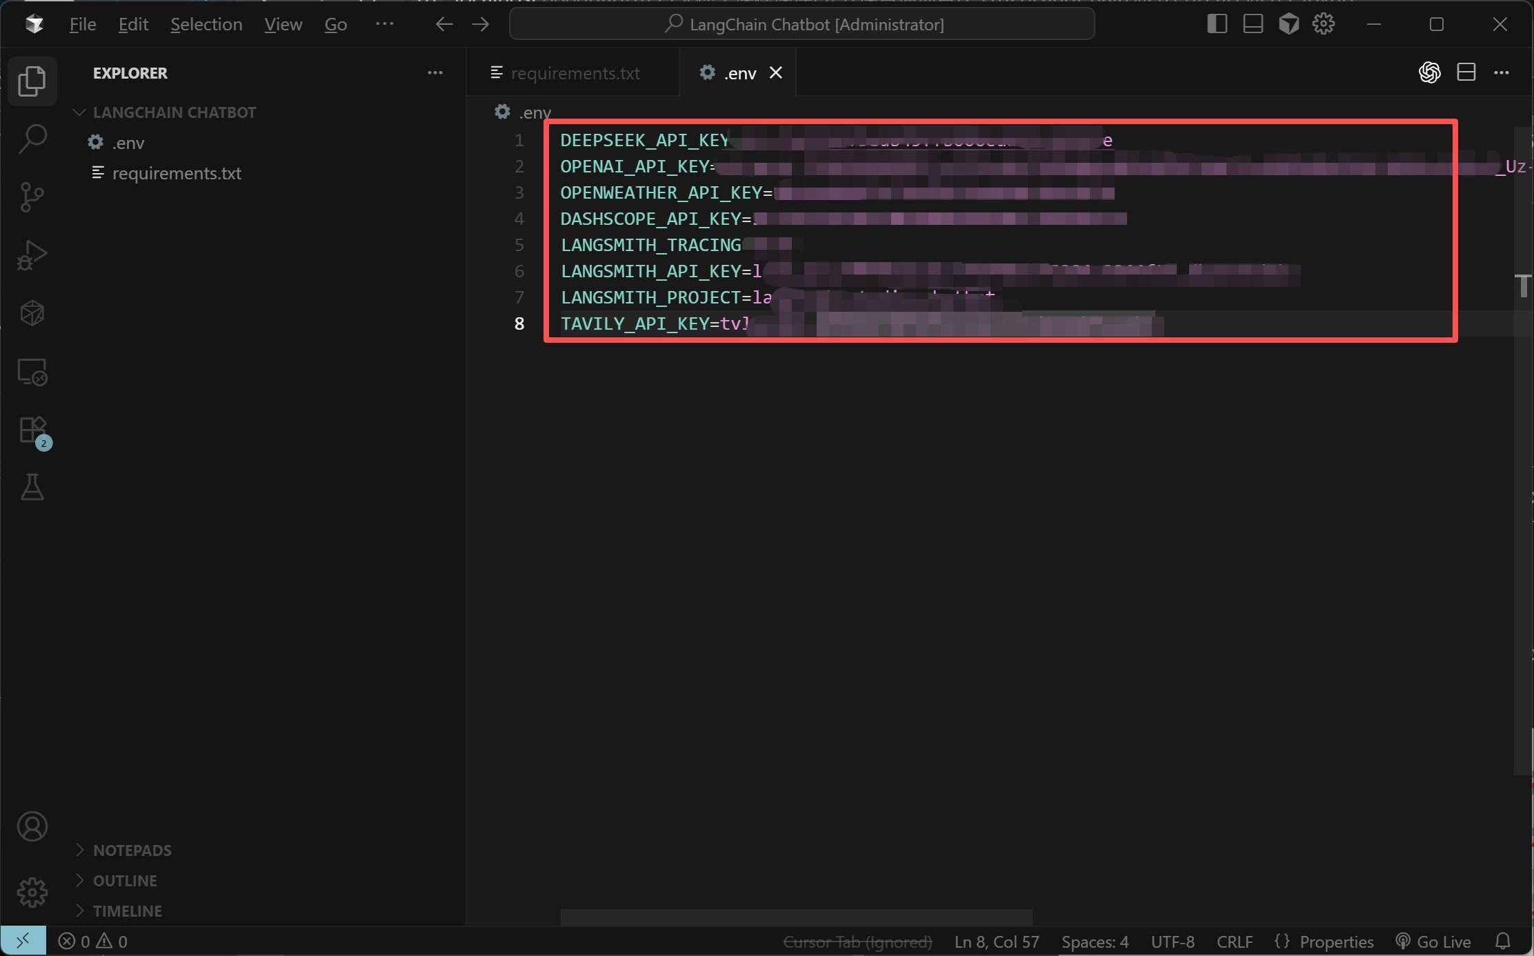Open the Extensions view with the 2 badge
1534x956 pixels.
click(33, 432)
